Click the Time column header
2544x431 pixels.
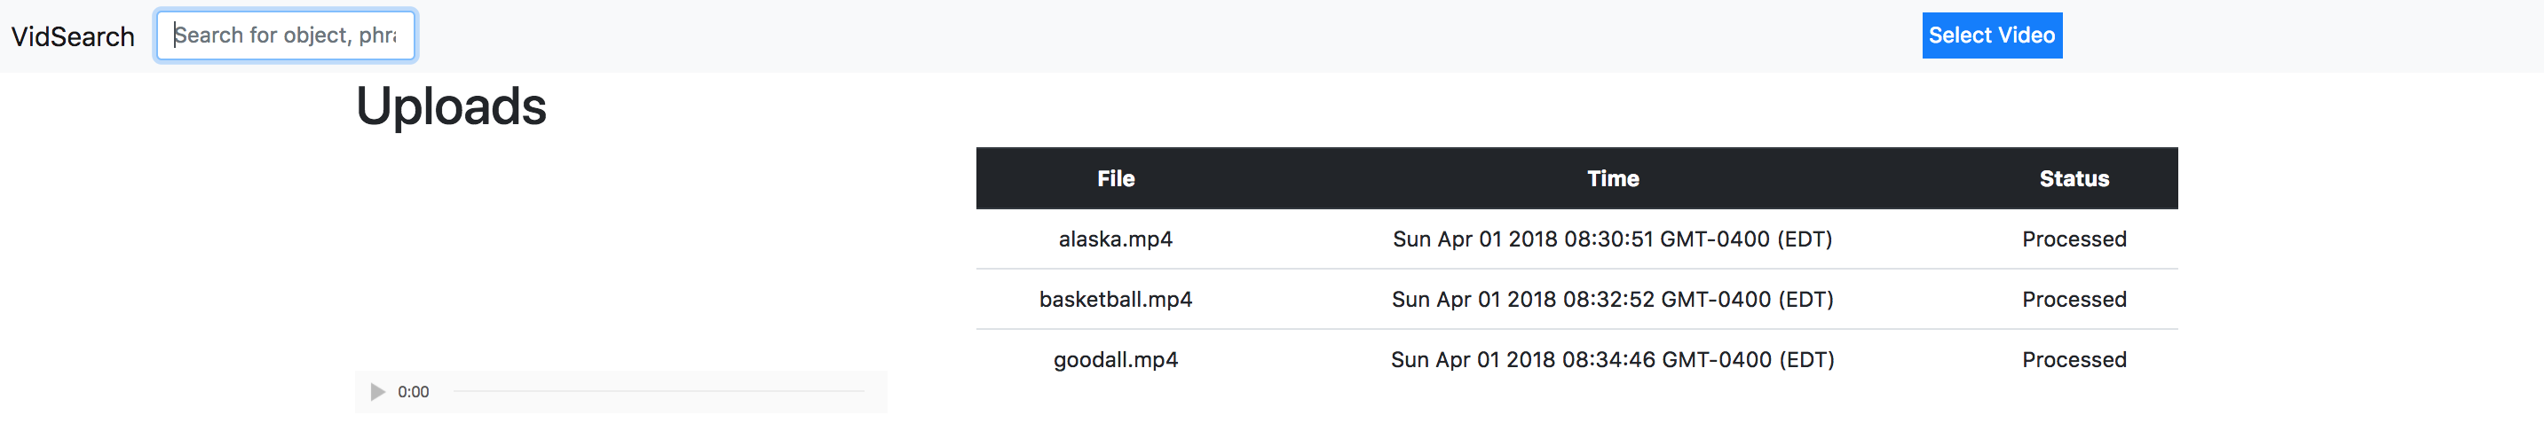point(1612,178)
